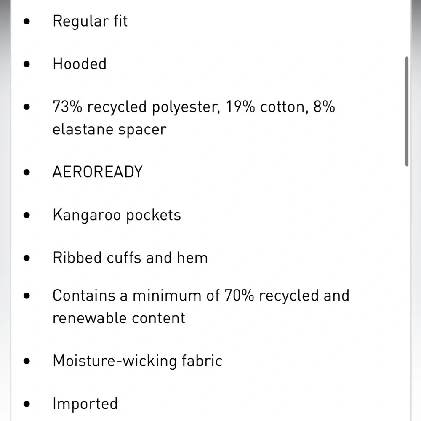Click the 'AEROREADY' feature text
The width and height of the screenshot is (421, 421).
[98, 172]
